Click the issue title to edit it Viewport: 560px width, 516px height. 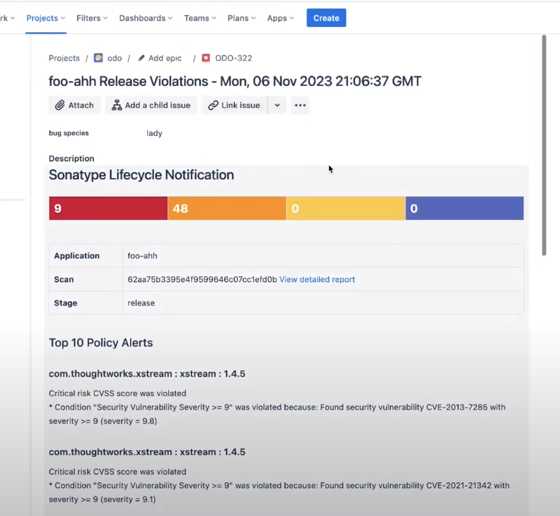tap(235, 81)
